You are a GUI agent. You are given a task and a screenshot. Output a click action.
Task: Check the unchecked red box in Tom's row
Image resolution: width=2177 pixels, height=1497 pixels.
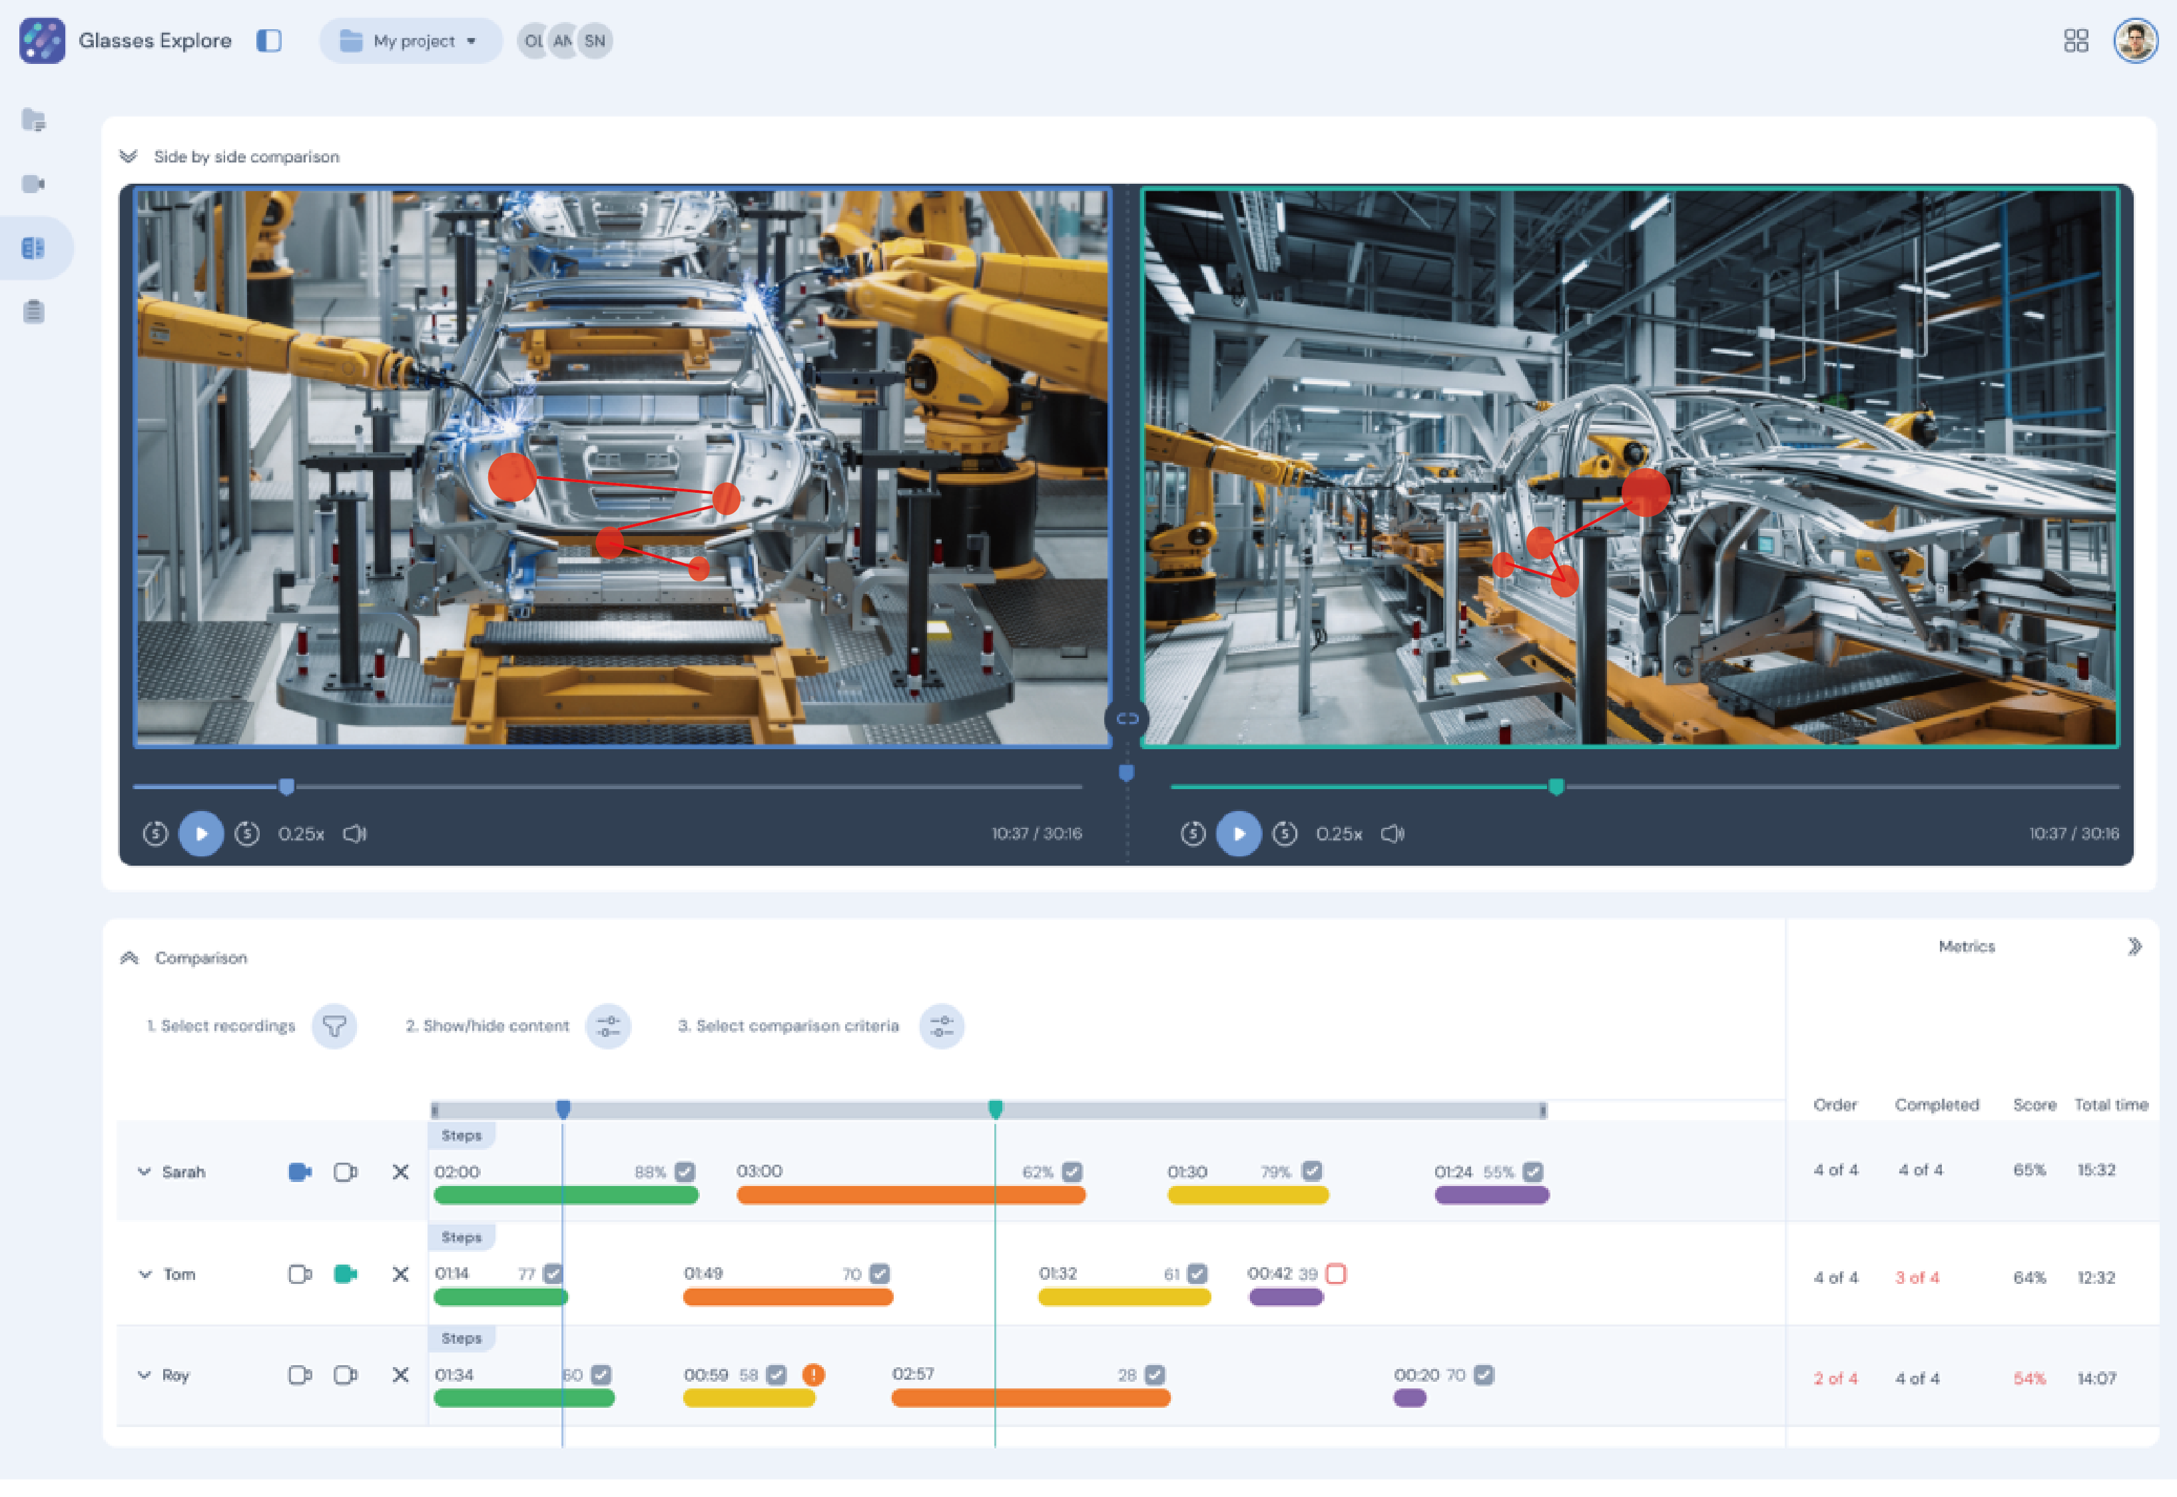click(x=1337, y=1274)
